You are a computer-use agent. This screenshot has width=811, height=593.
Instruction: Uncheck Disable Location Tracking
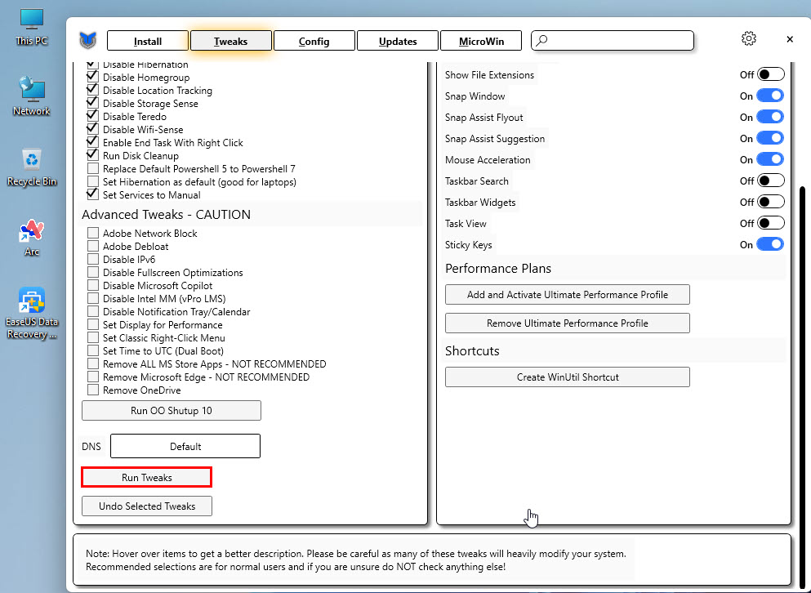pos(92,90)
